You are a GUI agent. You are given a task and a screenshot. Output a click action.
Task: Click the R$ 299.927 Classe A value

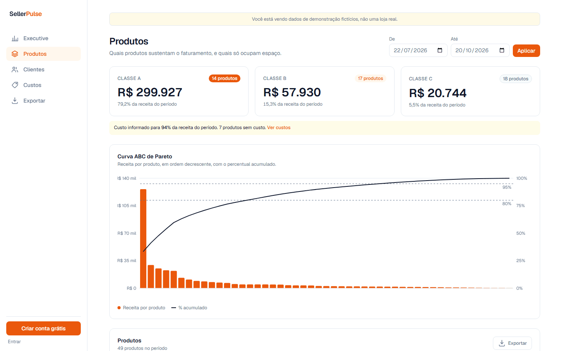(150, 92)
